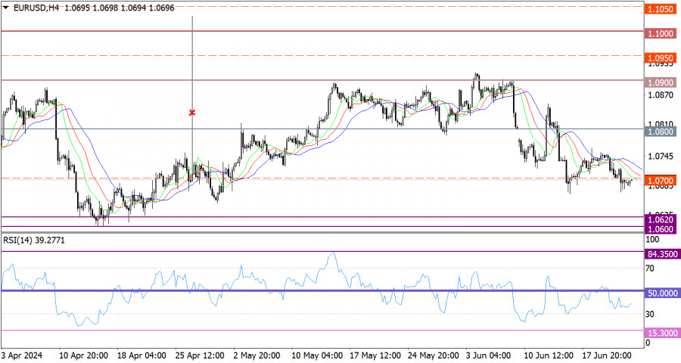Click the 1.0745 price scale value
This screenshot has width=681, height=363.
[x=660, y=156]
